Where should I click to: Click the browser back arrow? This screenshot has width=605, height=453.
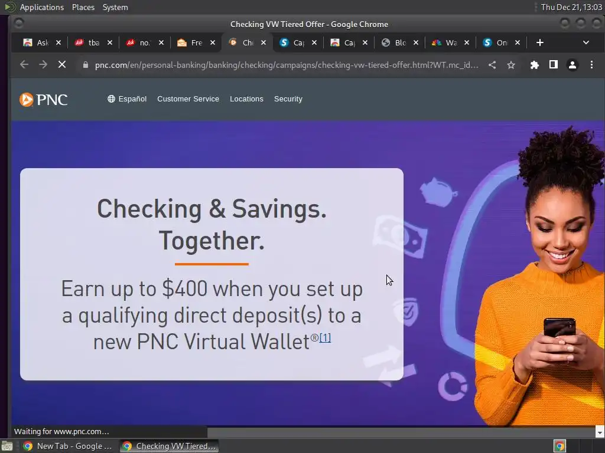point(24,65)
